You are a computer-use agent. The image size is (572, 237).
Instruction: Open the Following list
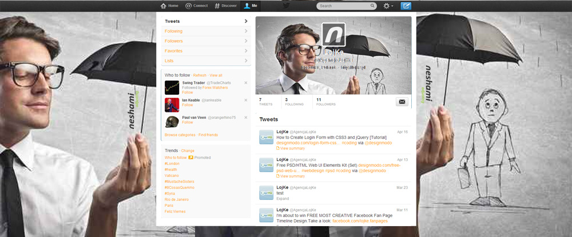pos(206,31)
